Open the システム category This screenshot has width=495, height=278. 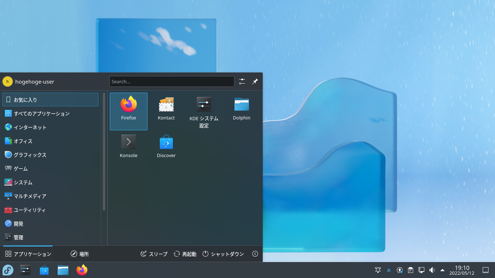click(x=50, y=182)
